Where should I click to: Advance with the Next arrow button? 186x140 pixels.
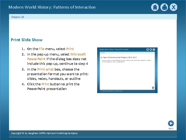[x=171, y=123]
